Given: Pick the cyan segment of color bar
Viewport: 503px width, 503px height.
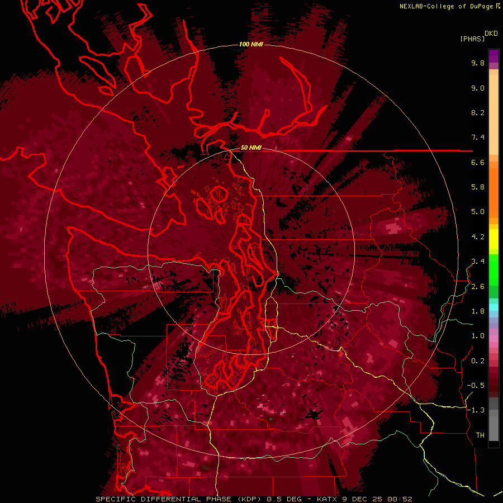Looking at the screenshot, I should pos(493,307).
